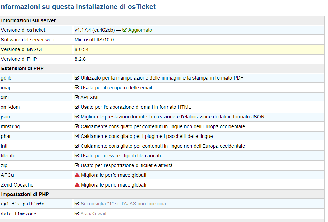Click the fileinfo row check icon

click(77, 156)
